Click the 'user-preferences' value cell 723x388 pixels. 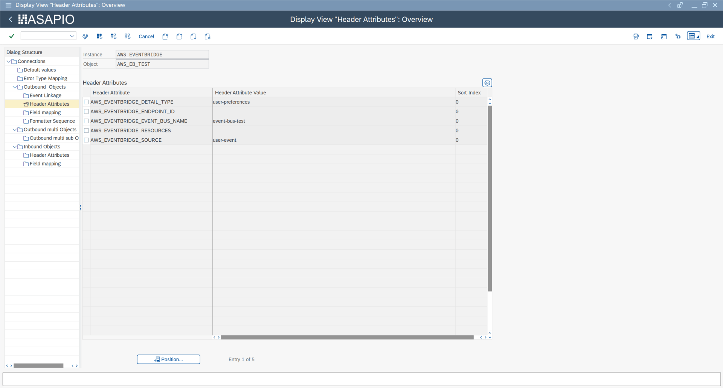tap(334, 102)
